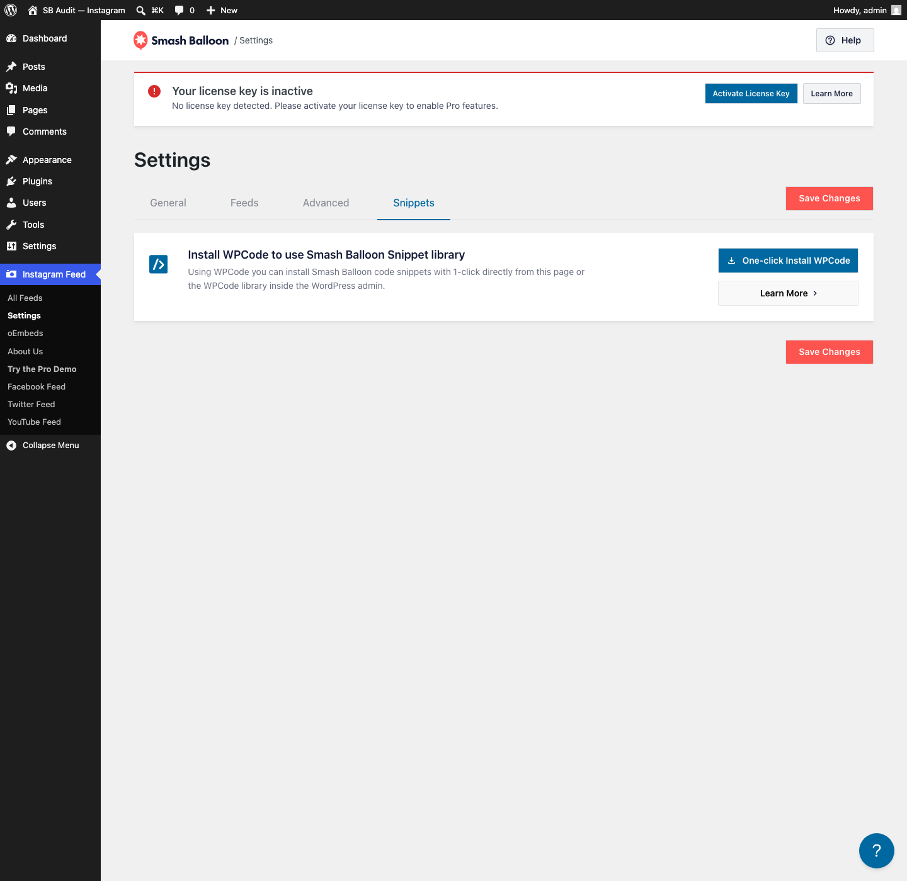The image size is (907, 881).
Task: Click the Plugins label in sidebar
Action: coord(37,181)
